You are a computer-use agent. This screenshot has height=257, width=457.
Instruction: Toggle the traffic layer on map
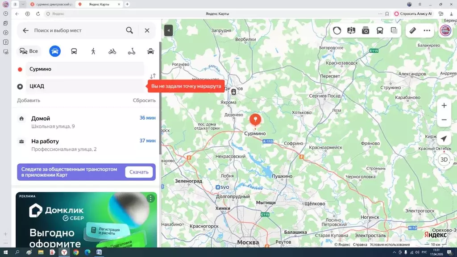point(337,31)
